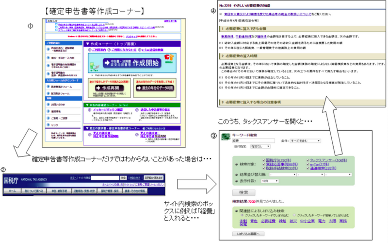
Task: Select クリックしたキーワードでしぼり込む radio button
Action: click(242, 215)
